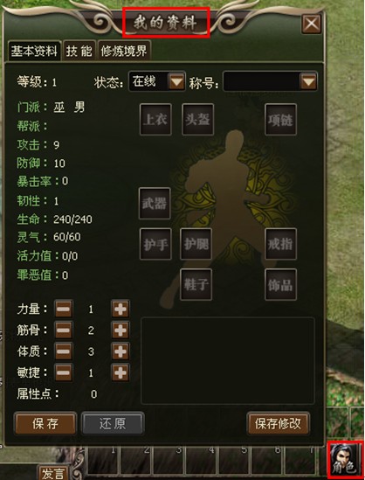Viewport: 365px width, 480px height.
Task: Switch to the 修炼境界 tab
Action: pyautogui.click(x=124, y=51)
